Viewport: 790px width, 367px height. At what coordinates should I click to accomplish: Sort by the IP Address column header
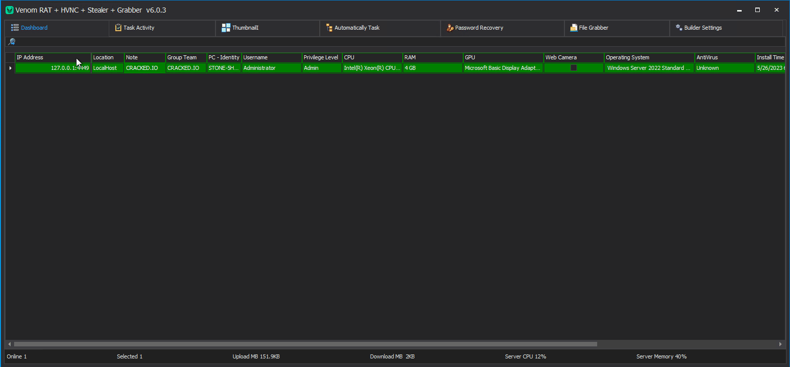point(53,57)
